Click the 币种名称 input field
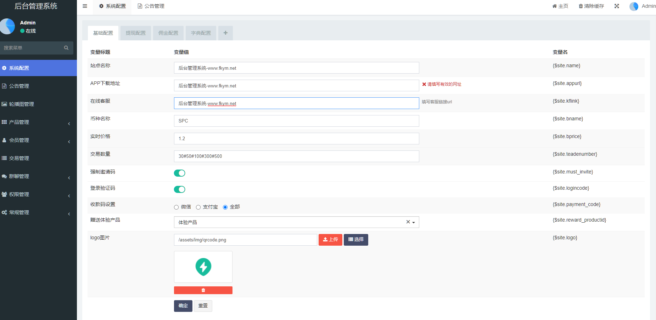 296,121
